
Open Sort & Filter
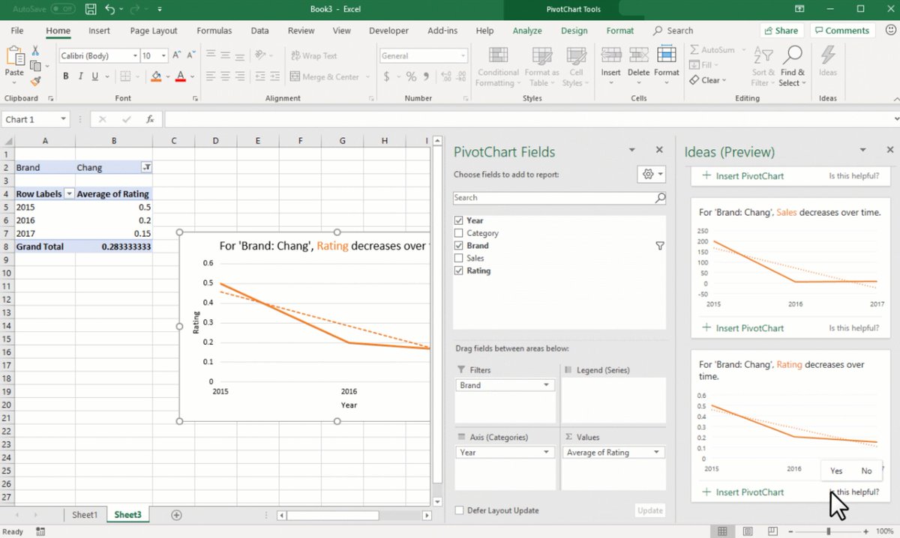763,67
